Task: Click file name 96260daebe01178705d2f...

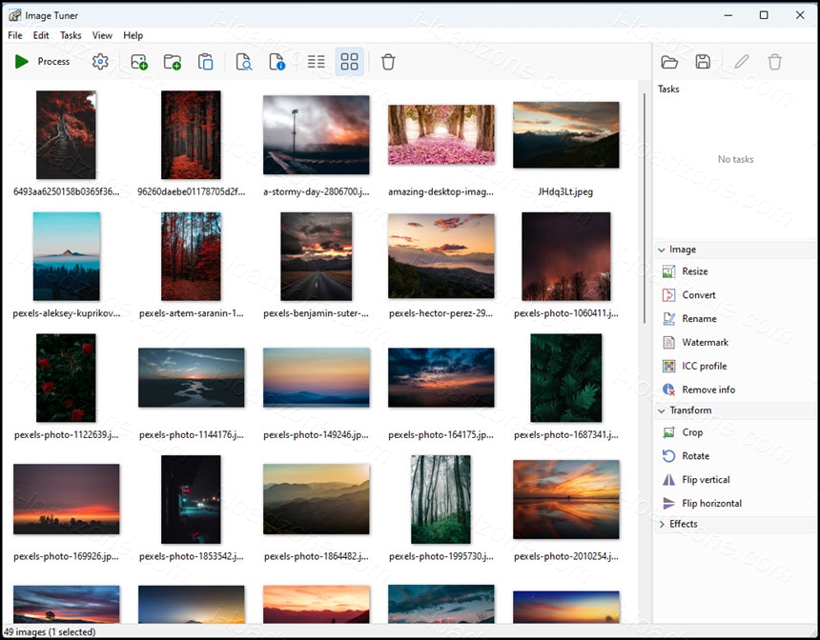Action: click(x=192, y=191)
